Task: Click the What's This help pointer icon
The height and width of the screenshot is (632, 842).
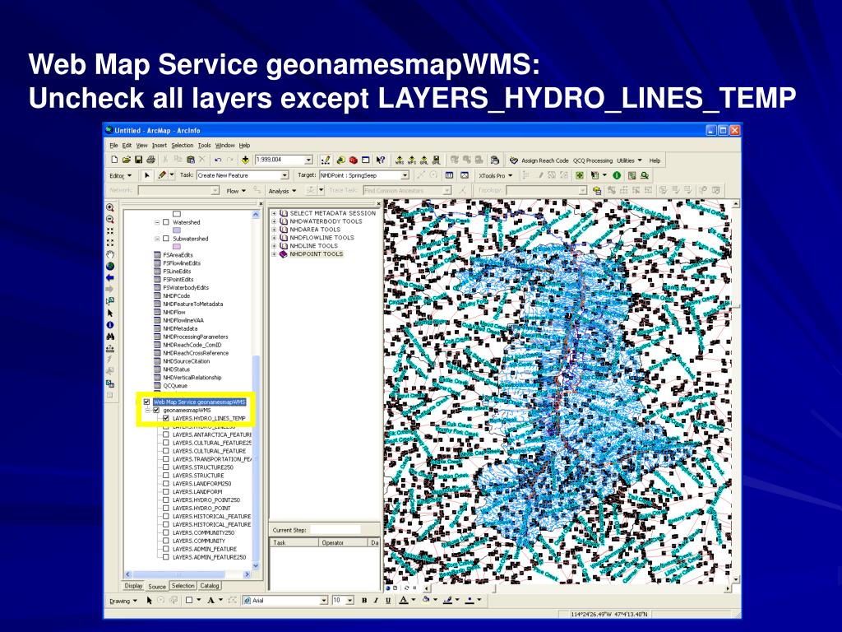Action: (380, 160)
